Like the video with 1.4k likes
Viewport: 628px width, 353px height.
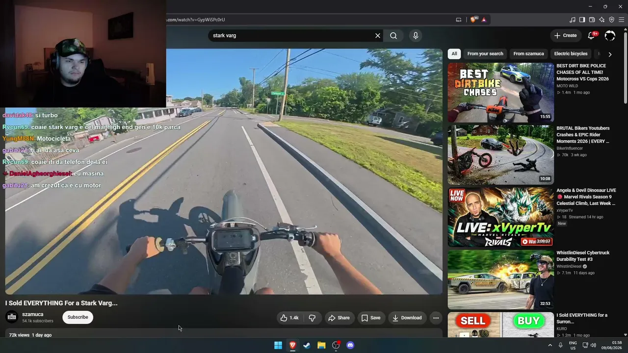(289, 318)
